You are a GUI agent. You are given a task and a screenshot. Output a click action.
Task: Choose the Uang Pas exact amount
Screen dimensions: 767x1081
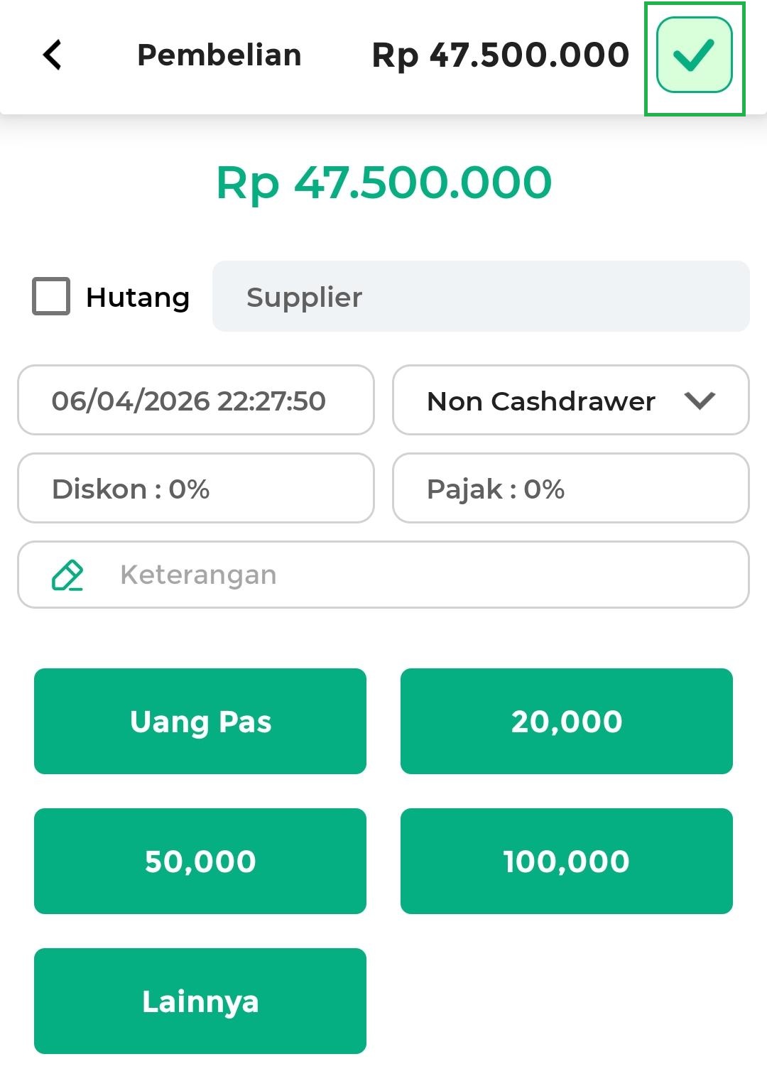200,721
